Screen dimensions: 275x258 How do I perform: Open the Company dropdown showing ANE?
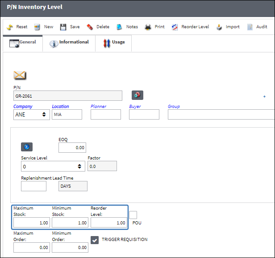[x=32, y=115]
